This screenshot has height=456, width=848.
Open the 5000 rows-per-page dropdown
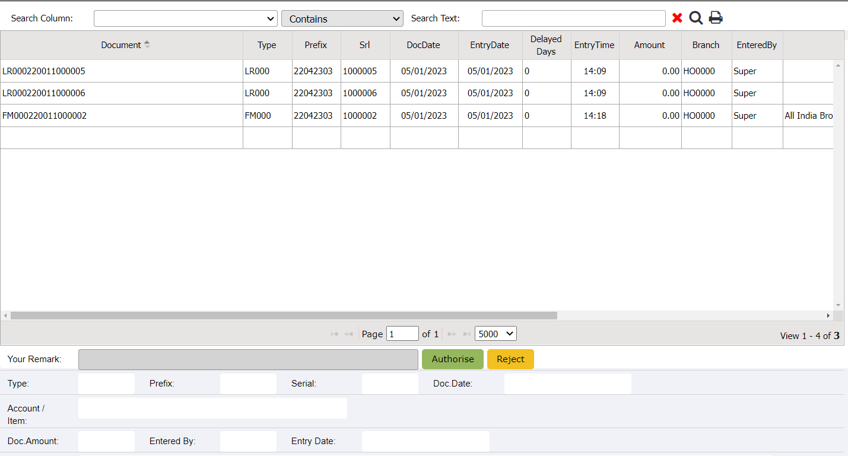496,334
